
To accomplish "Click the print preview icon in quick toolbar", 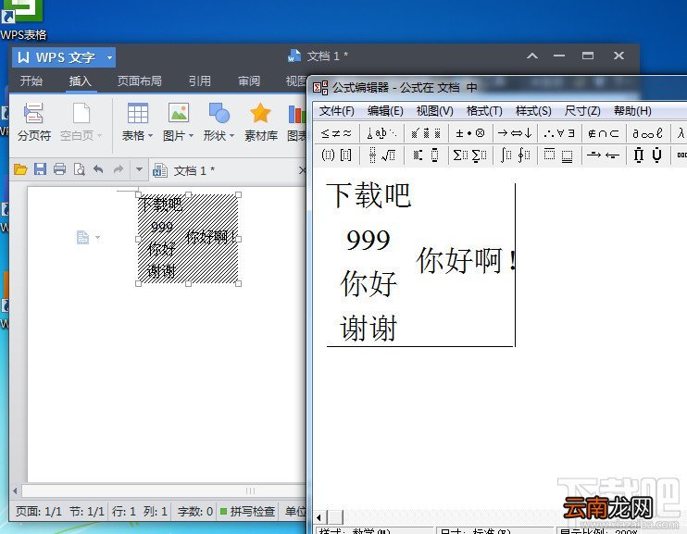I will pos(79,169).
